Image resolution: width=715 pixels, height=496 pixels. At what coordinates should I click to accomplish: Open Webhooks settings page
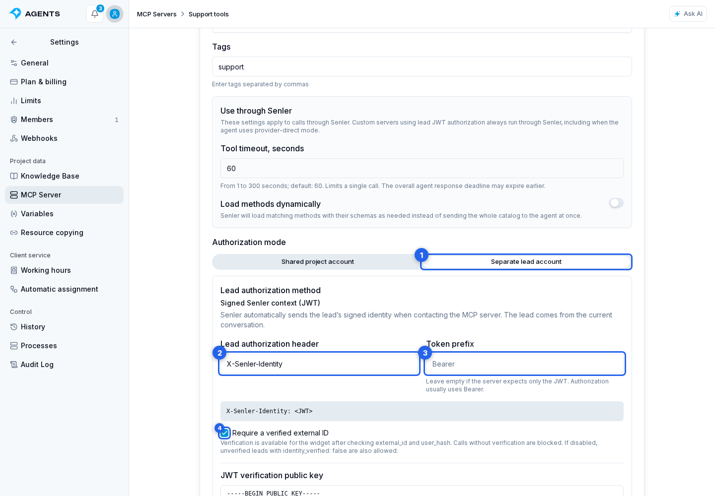pos(65,138)
